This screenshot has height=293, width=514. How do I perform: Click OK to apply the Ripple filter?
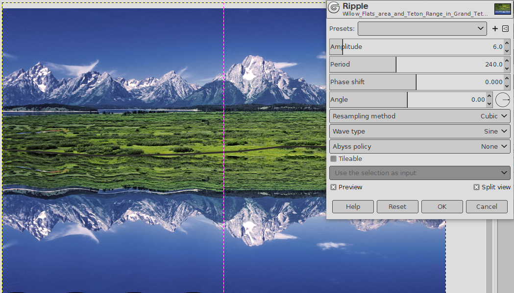point(442,207)
